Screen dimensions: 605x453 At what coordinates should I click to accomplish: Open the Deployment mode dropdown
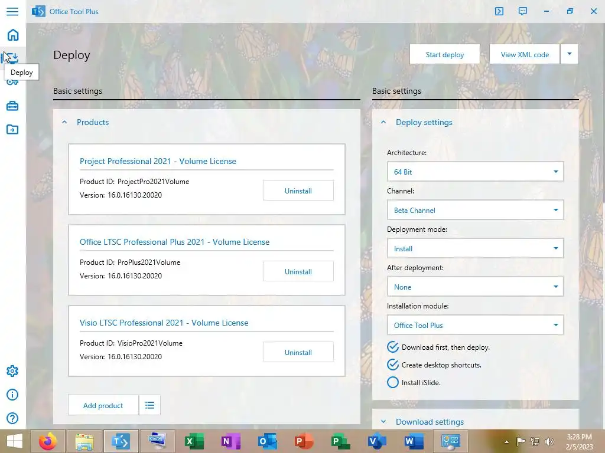[476, 248]
